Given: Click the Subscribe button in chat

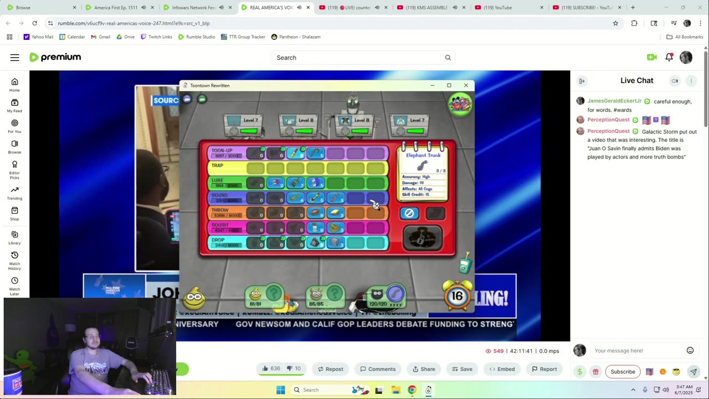Looking at the screenshot, I should (x=623, y=372).
